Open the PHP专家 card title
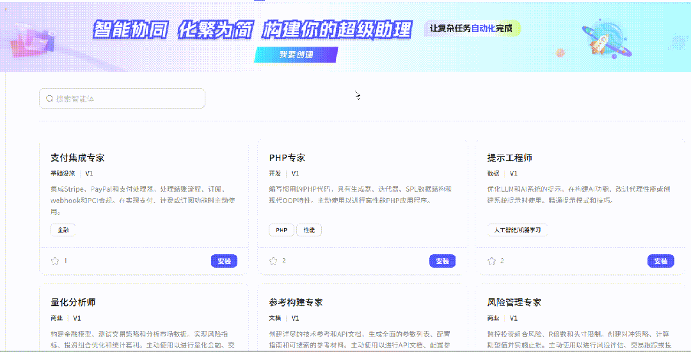This screenshot has height=352, width=691. pos(287,158)
